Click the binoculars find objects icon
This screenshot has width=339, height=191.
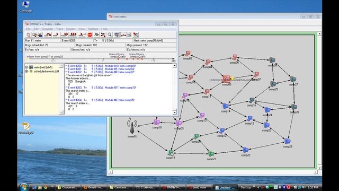(96, 34)
